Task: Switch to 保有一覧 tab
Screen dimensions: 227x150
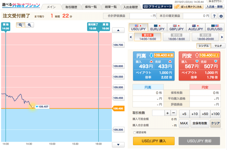Action: point(91,7)
